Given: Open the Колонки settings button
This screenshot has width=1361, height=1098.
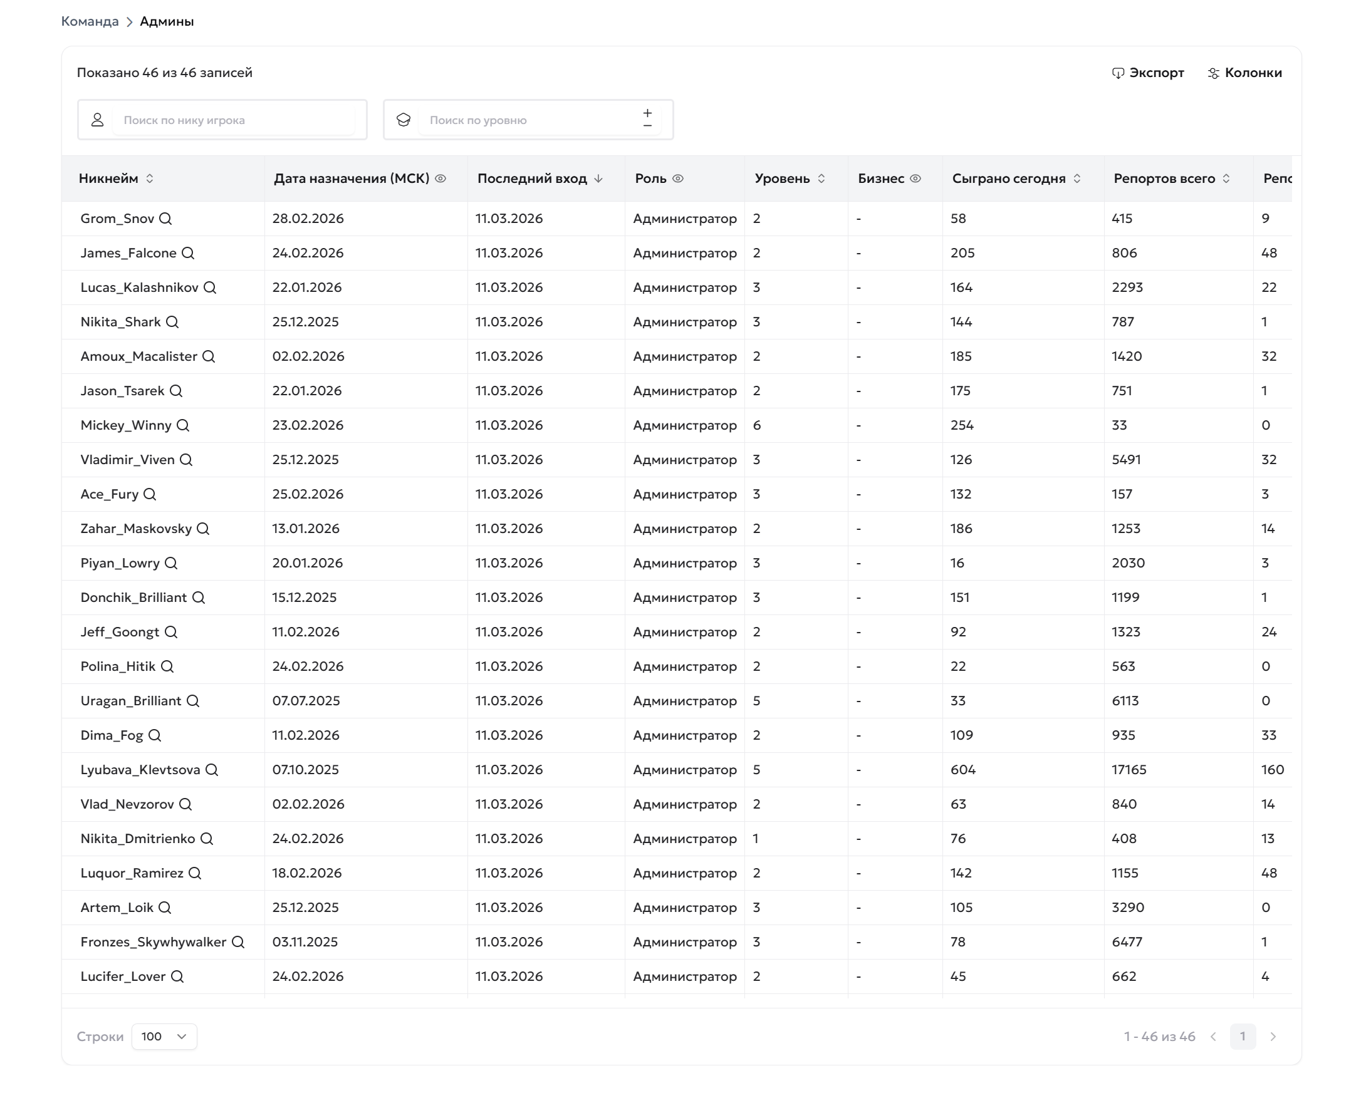Looking at the screenshot, I should [x=1244, y=73].
